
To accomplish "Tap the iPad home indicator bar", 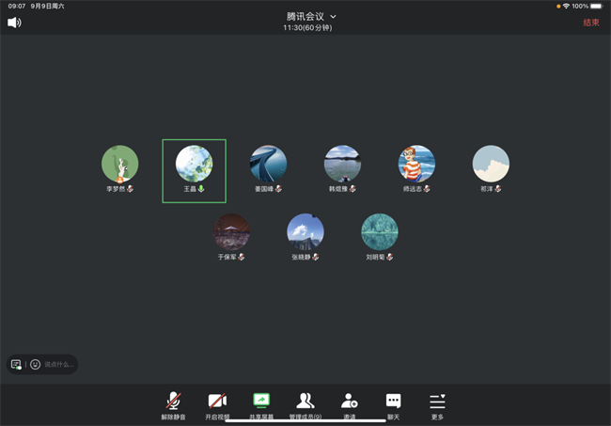I will click(x=305, y=420).
